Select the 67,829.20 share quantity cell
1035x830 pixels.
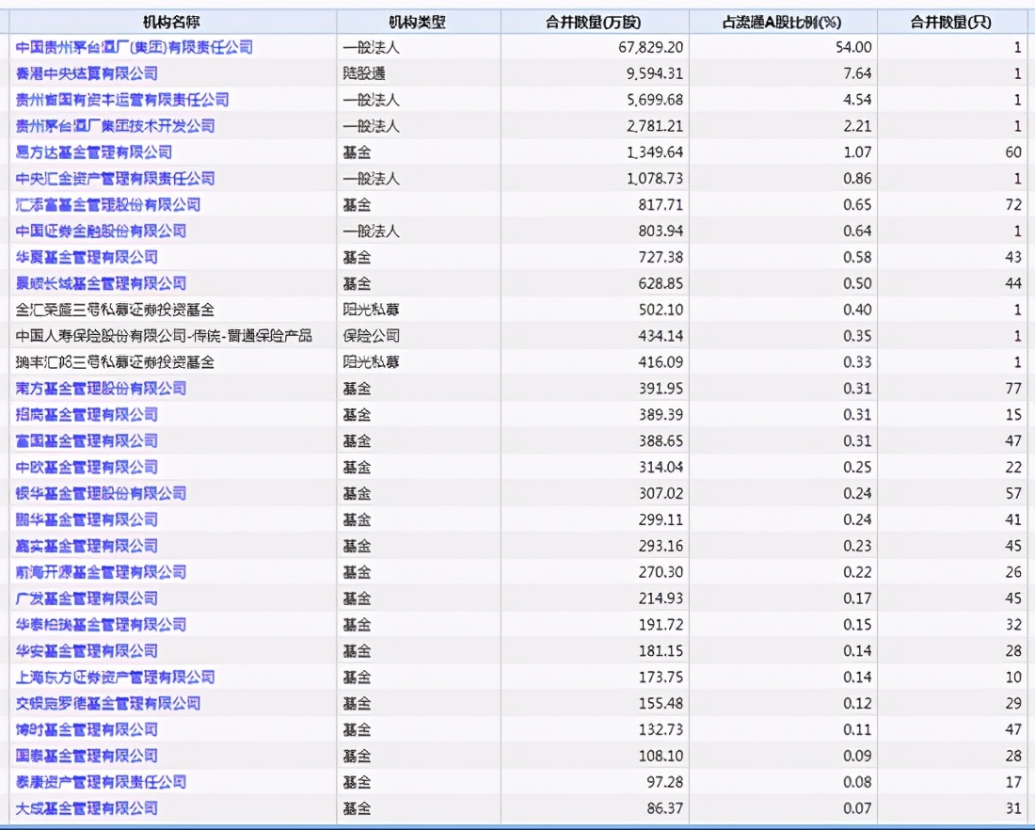650,48
